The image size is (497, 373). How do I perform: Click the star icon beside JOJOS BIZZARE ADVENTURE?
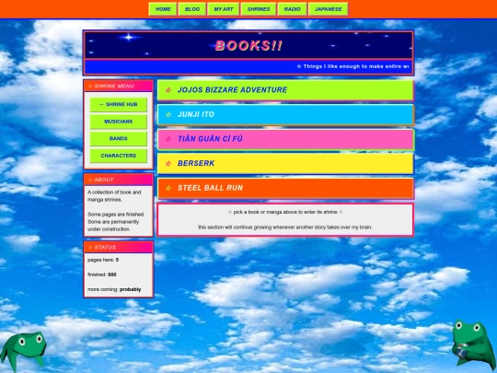(168, 90)
